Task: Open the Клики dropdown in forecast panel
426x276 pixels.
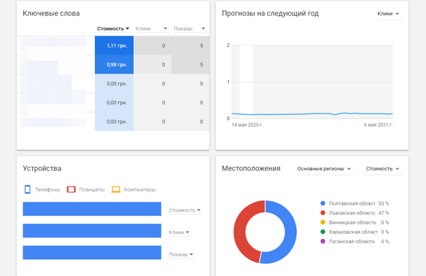Action: pos(388,14)
